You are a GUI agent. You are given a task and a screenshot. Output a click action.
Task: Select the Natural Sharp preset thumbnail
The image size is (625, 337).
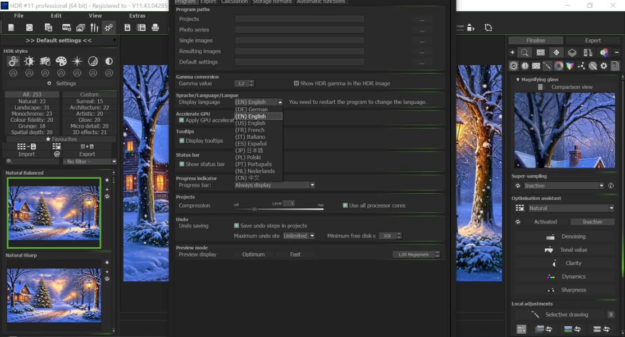click(x=54, y=295)
